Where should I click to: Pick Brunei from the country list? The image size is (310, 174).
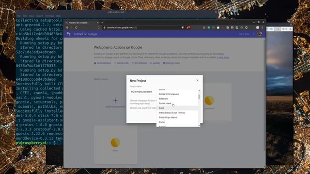[177, 122]
